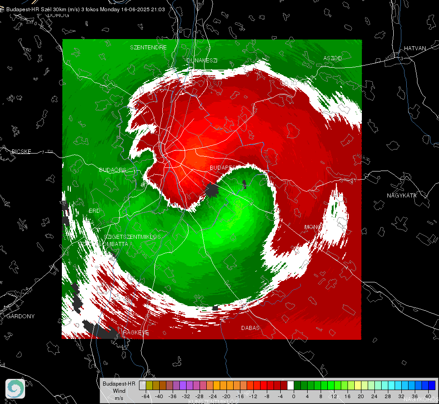Click the DUNAKESZI city label
Image resolution: width=439 pixels, height=404 pixels.
tap(202, 60)
